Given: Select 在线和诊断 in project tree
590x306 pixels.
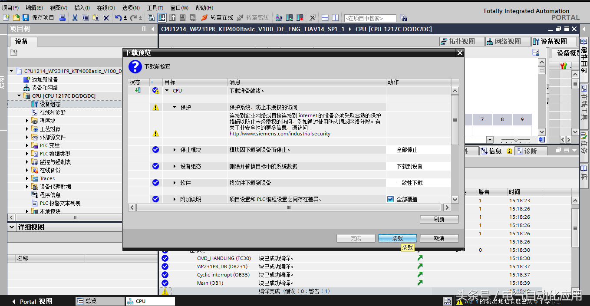Looking at the screenshot, I should tap(53, 112).
